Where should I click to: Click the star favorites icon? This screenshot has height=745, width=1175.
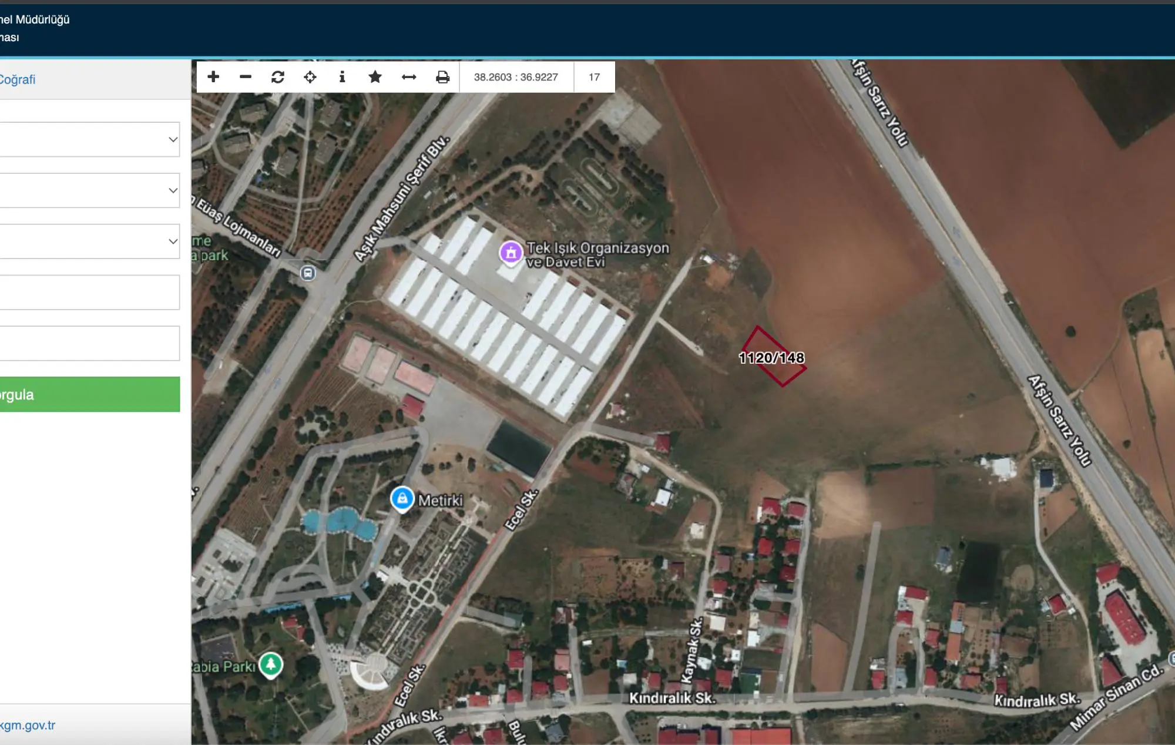point(375,77)
